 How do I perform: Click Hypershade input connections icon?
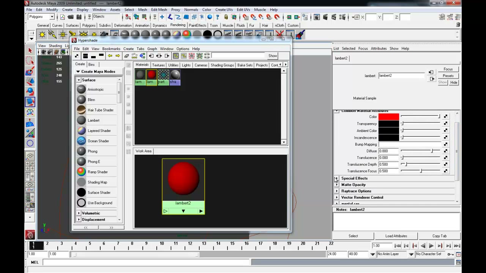[151, 56]
